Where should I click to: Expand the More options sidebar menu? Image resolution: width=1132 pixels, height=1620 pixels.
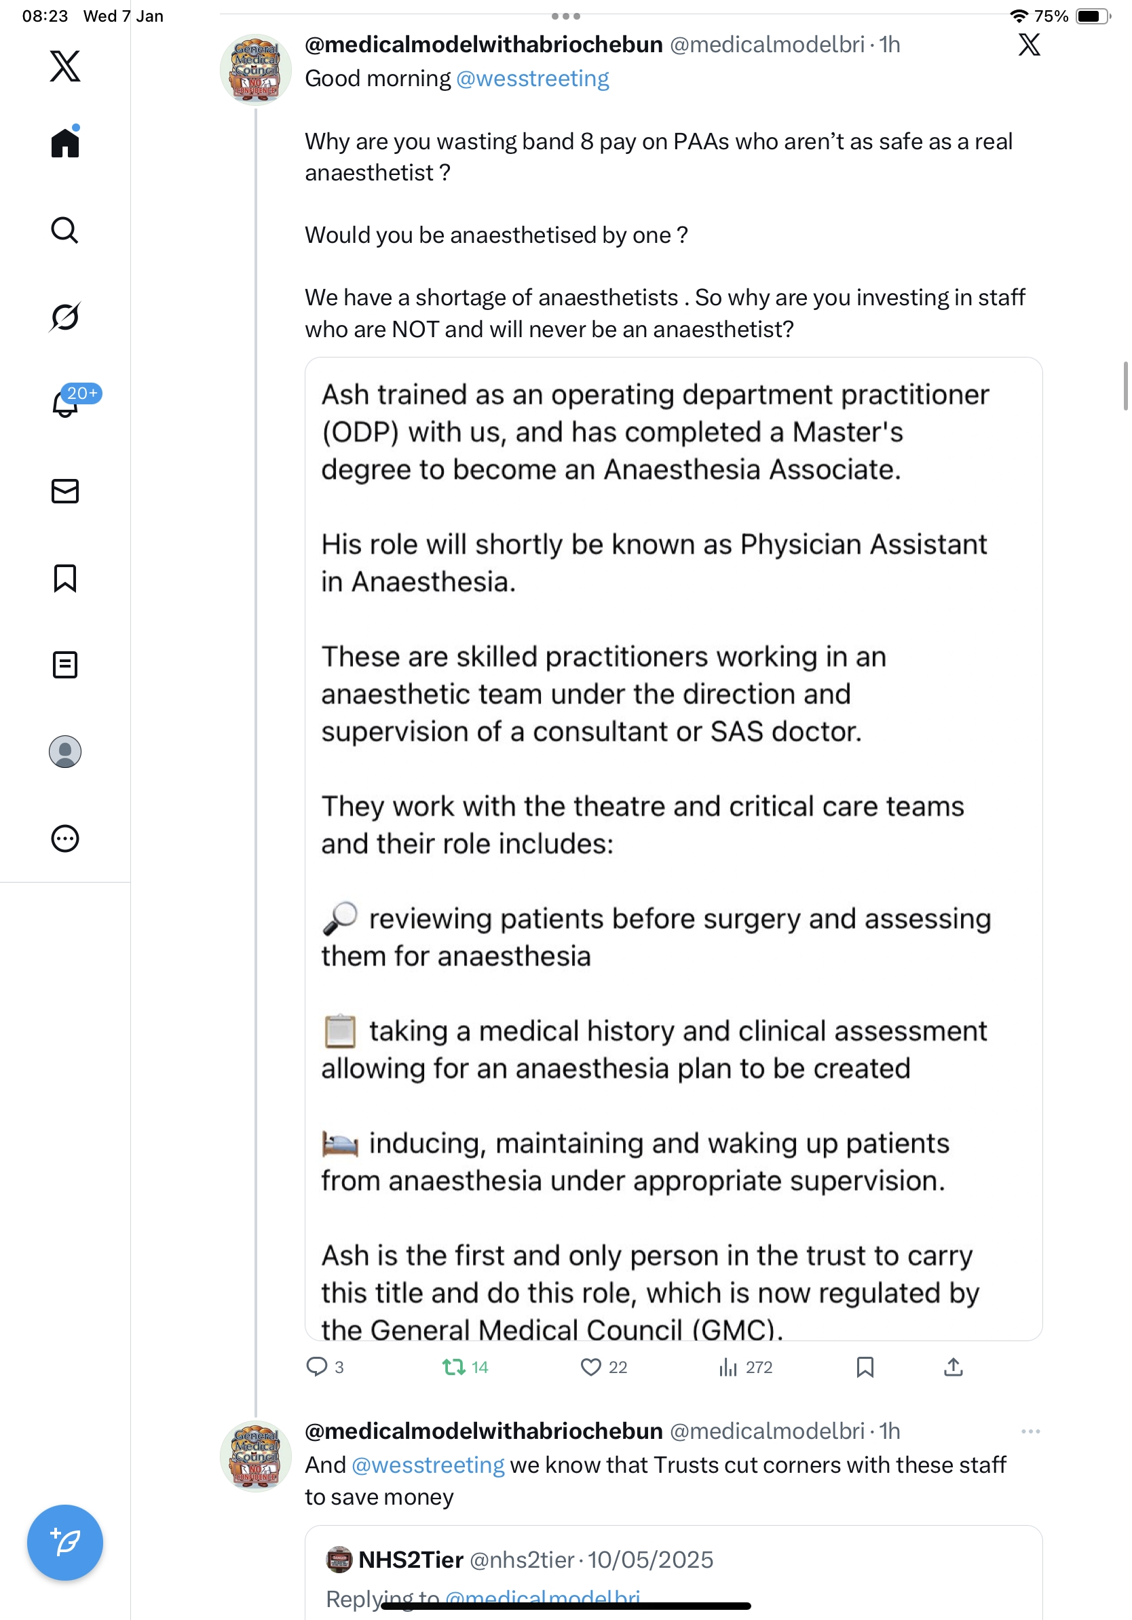pyautogui.click(x=65, y=838)
